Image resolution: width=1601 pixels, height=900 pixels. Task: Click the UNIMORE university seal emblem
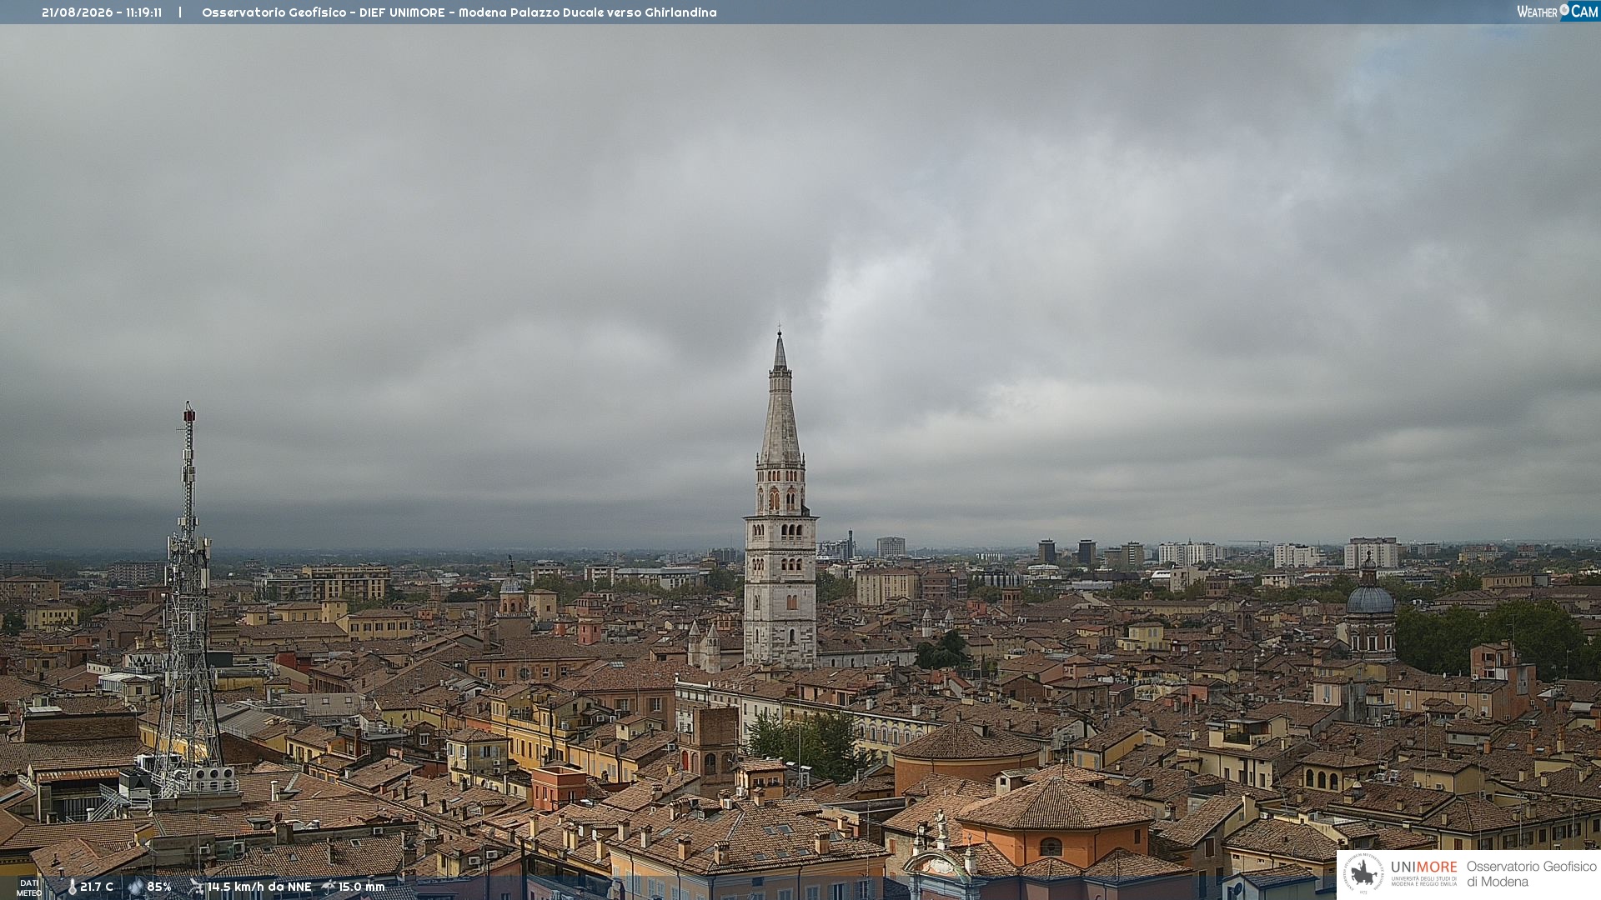click(x=1363, y=873)
